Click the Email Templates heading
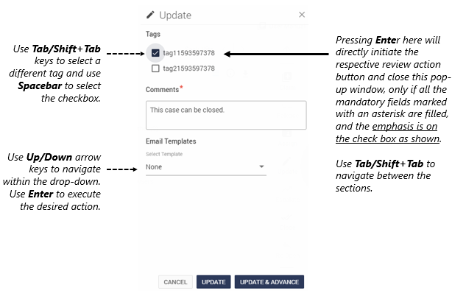 click(171, 141)
